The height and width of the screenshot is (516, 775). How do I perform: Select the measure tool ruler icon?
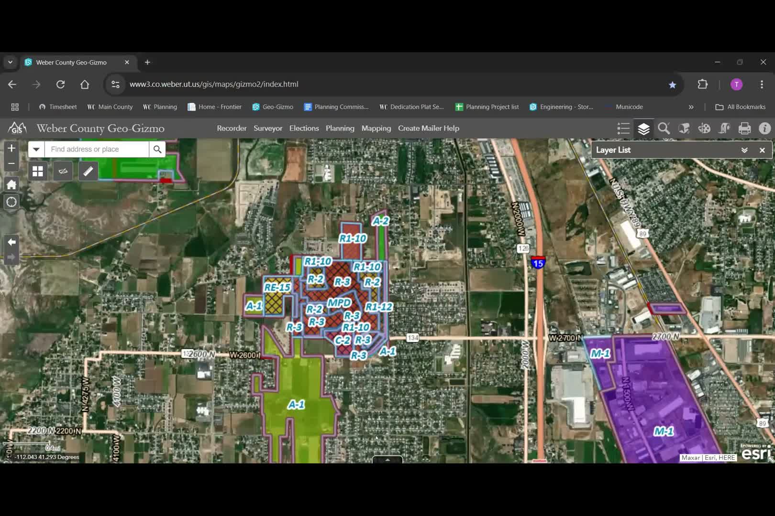click(x=88, y=171)
